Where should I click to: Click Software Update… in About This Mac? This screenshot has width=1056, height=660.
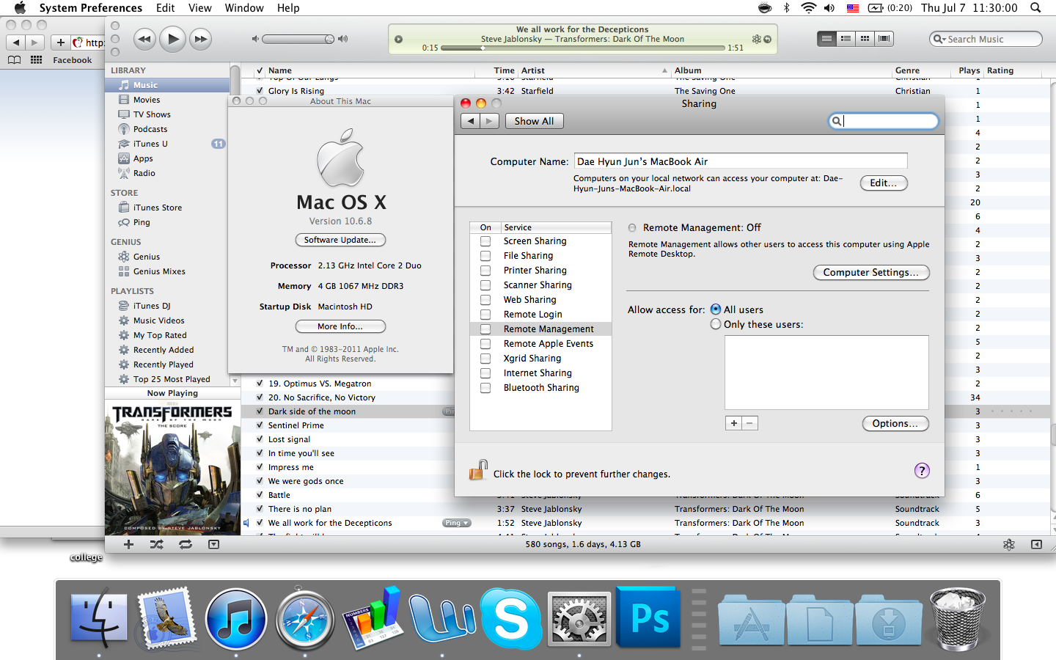click(x=340, y=240)
